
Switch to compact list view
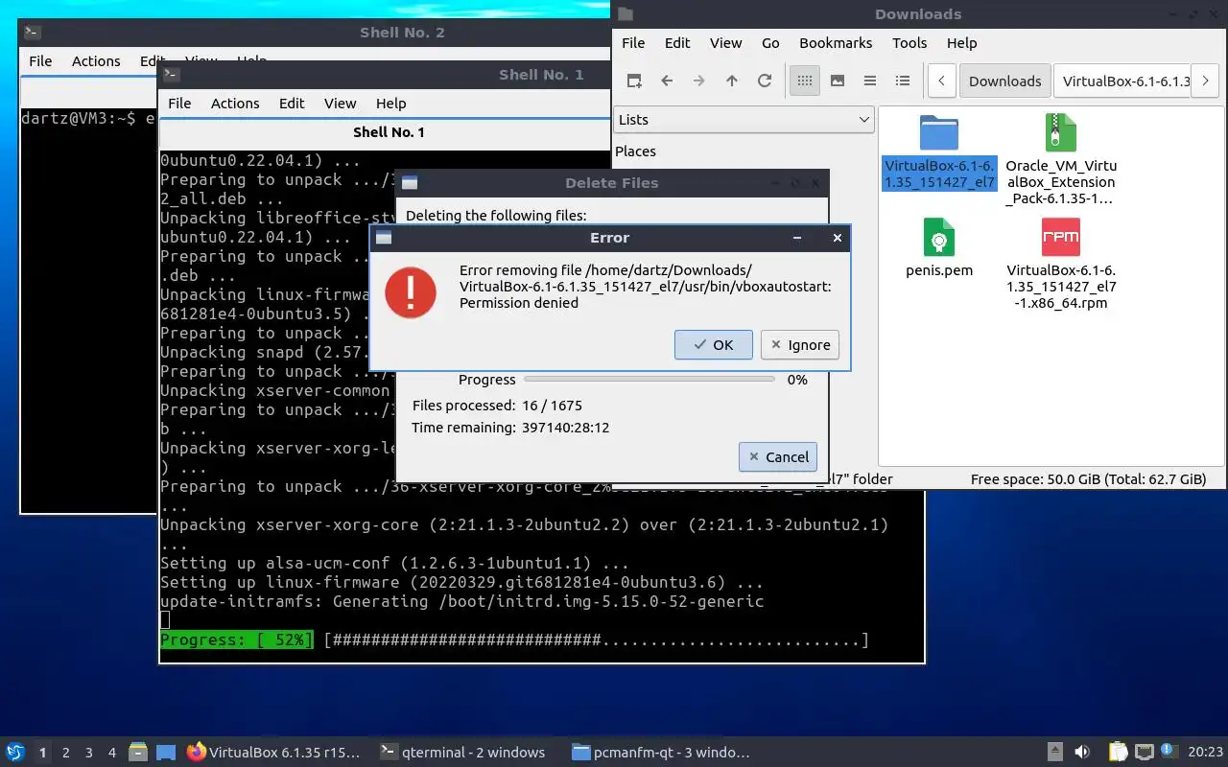tap(870, 81)
